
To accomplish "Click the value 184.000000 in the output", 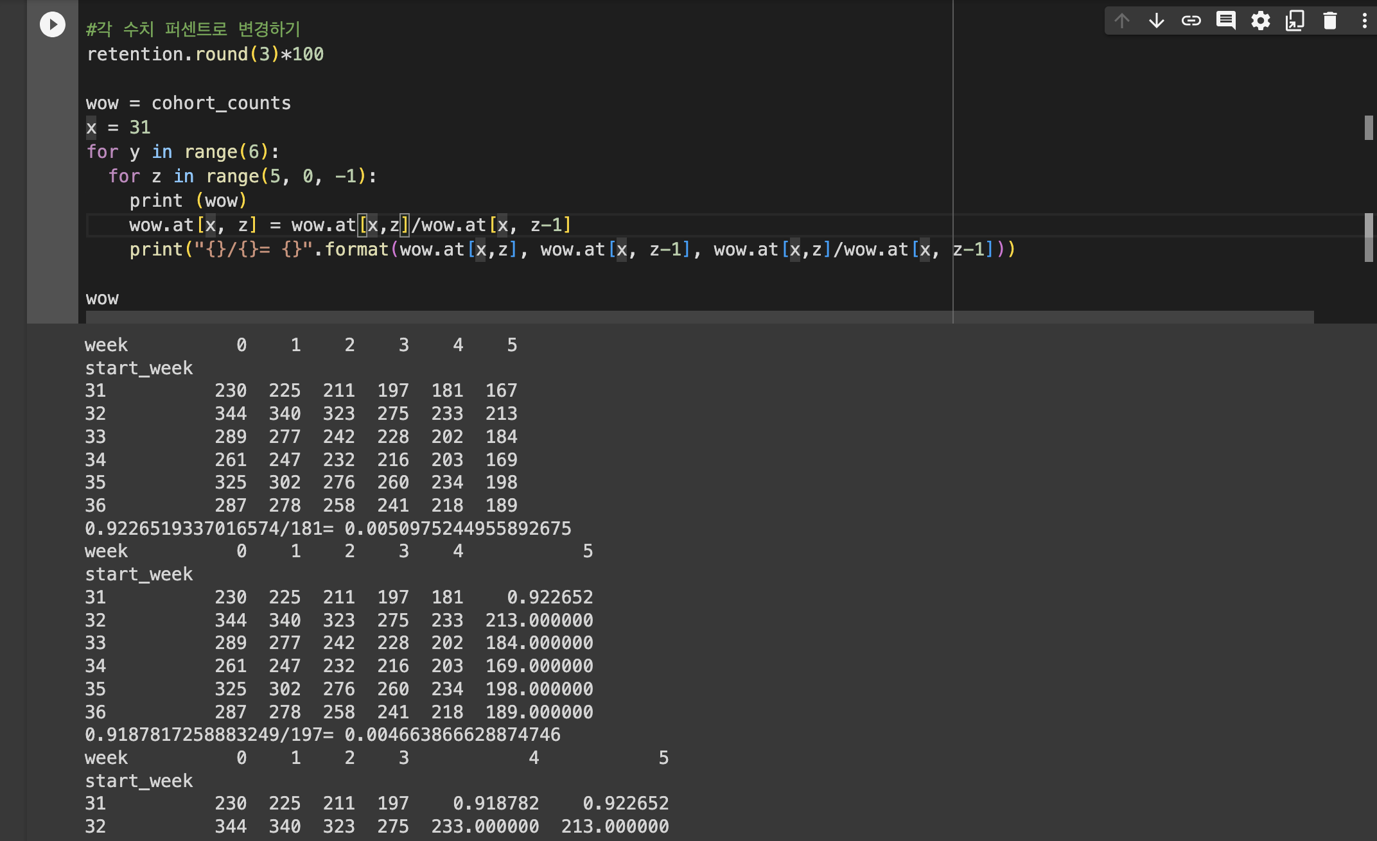I will click(539, 643).
